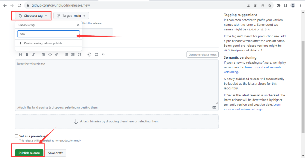305x158 pixels.
Task: Click the Tagging suggestions heading
Action: click(240, 15)
